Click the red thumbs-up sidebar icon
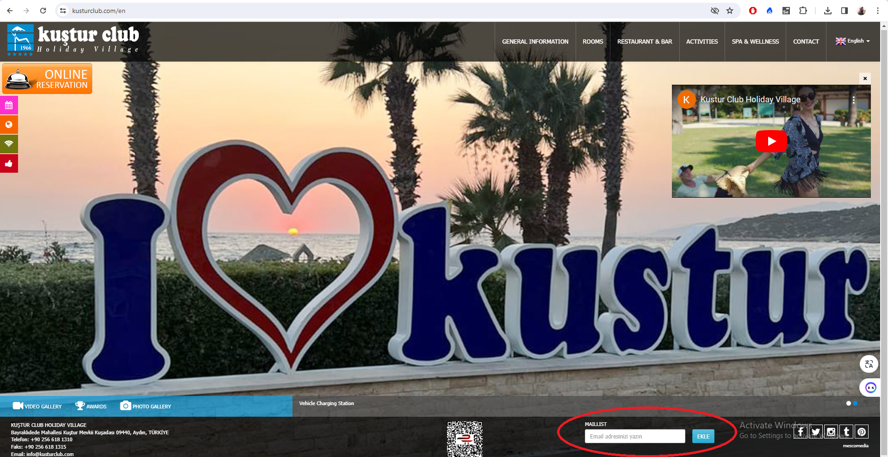 pos(9,163)
